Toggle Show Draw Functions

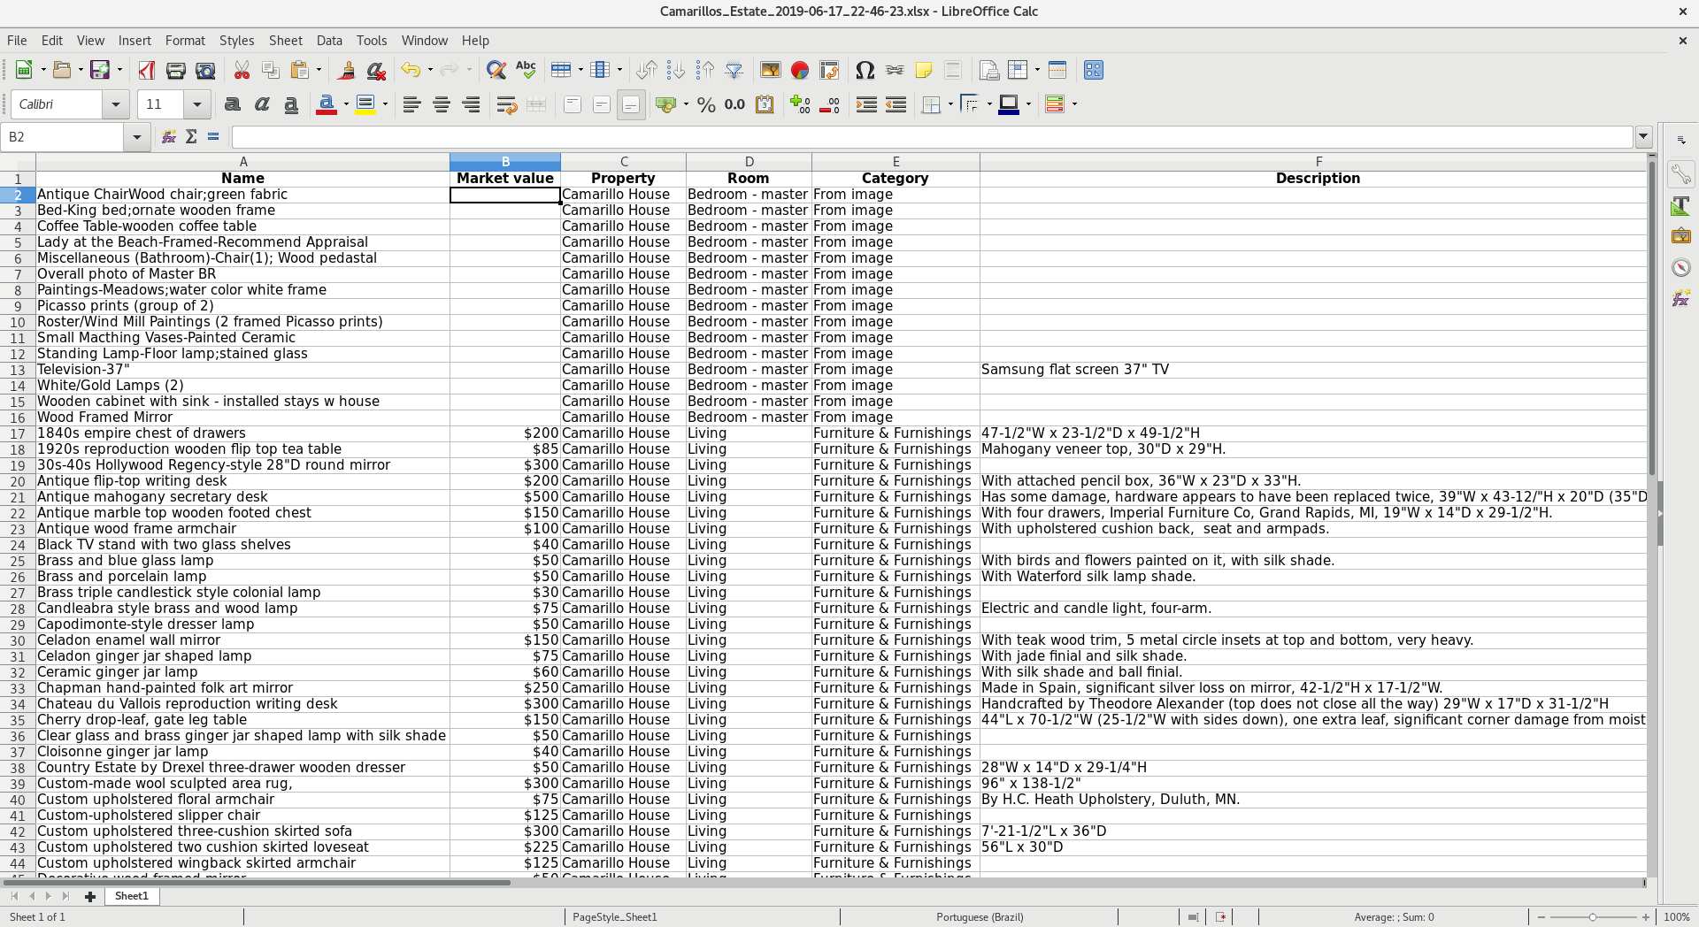(x=1094, y=70)
